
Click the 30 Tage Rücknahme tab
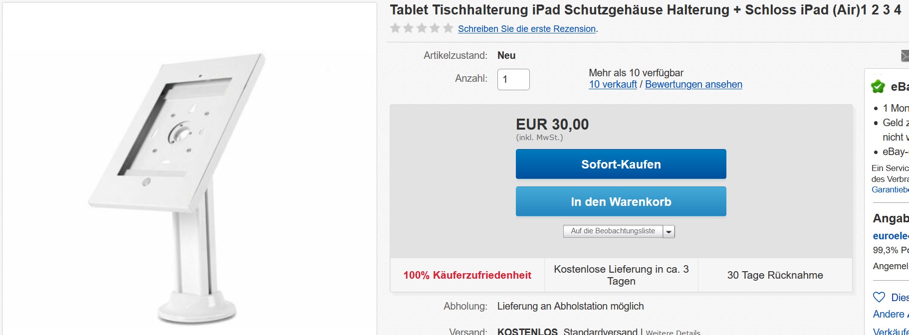click(x=775, y=275)
